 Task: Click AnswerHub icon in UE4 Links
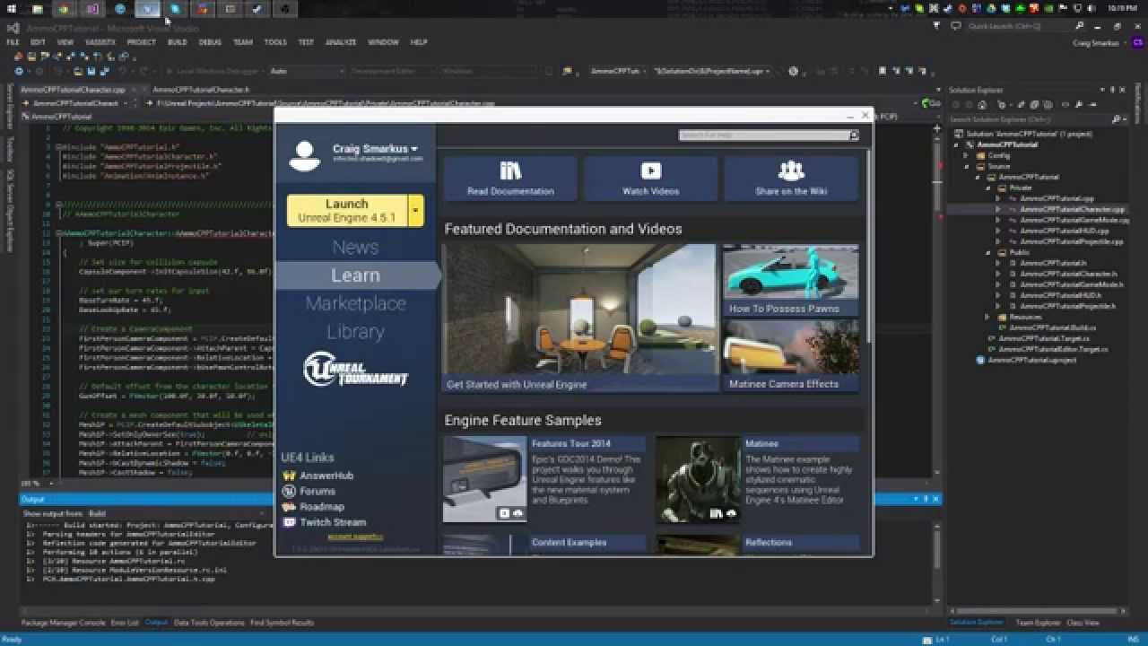289,476
